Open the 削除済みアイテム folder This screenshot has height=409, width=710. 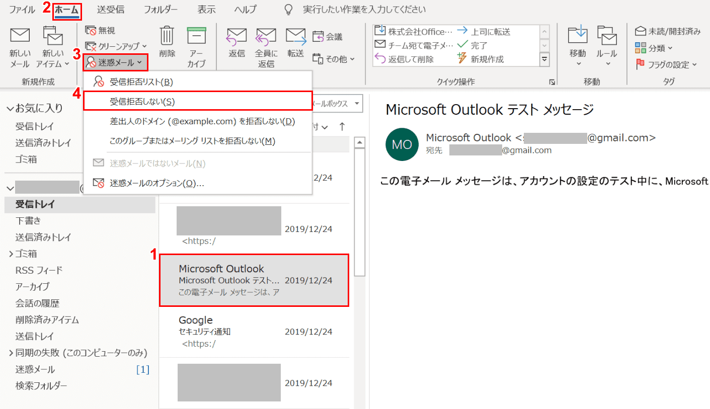coord(47,319)
